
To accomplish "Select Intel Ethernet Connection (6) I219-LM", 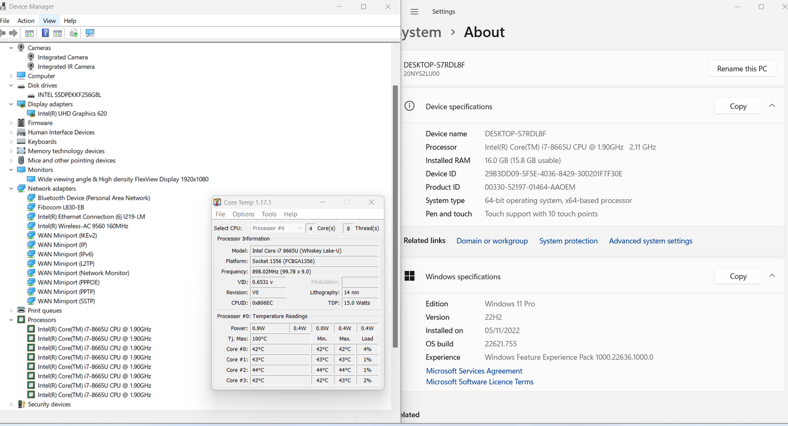I will (x=91, y=217).
